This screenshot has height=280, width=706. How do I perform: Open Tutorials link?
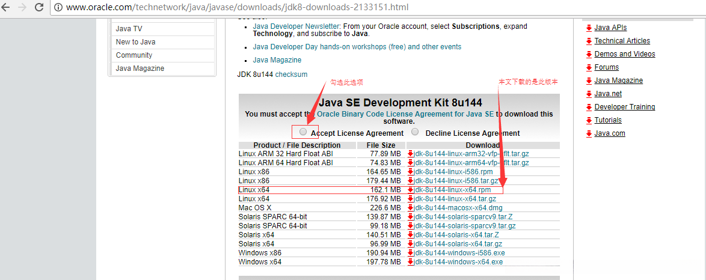(x=608, y=120)
